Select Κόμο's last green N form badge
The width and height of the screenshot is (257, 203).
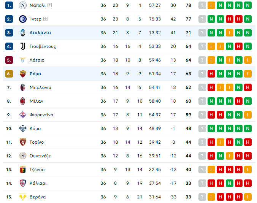(247, 128)
